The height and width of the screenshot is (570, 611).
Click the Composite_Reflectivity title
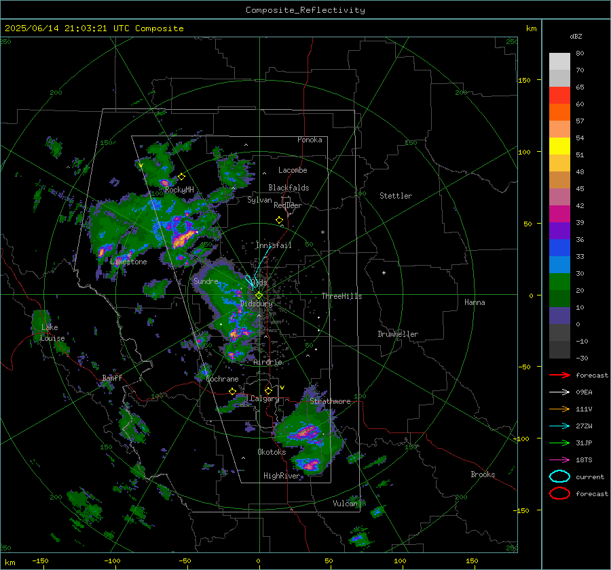[x=305, y=10]
